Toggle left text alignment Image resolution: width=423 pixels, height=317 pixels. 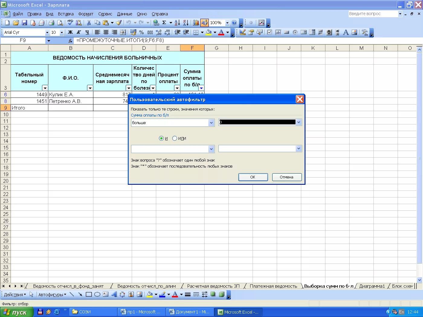click(x=97, y=32)
